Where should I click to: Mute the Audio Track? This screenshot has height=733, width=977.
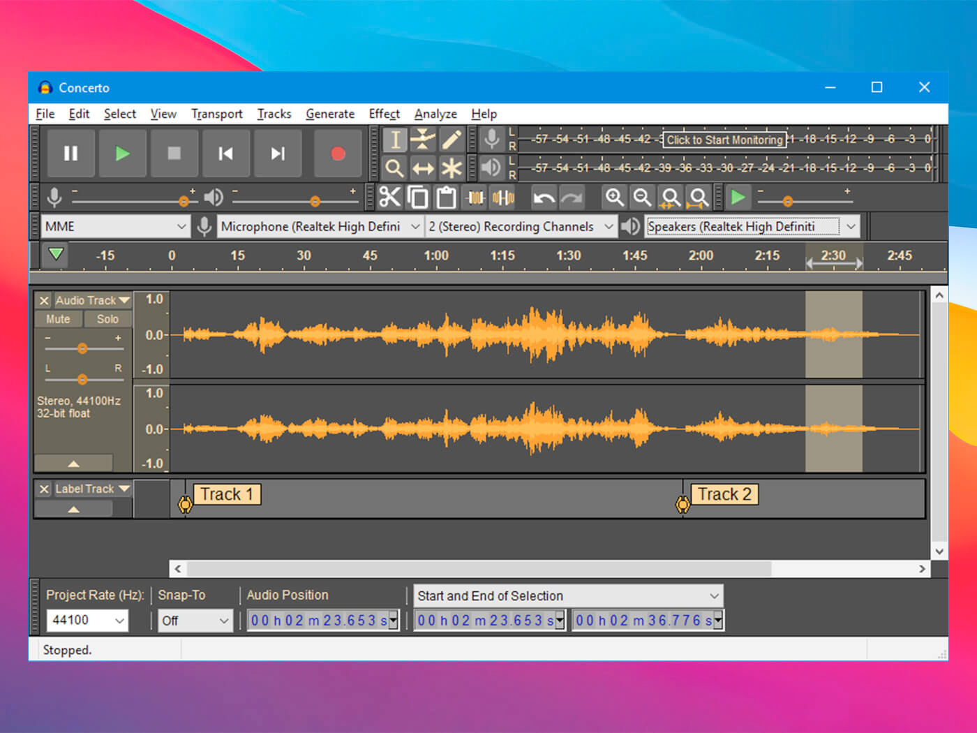coord(58,319)
